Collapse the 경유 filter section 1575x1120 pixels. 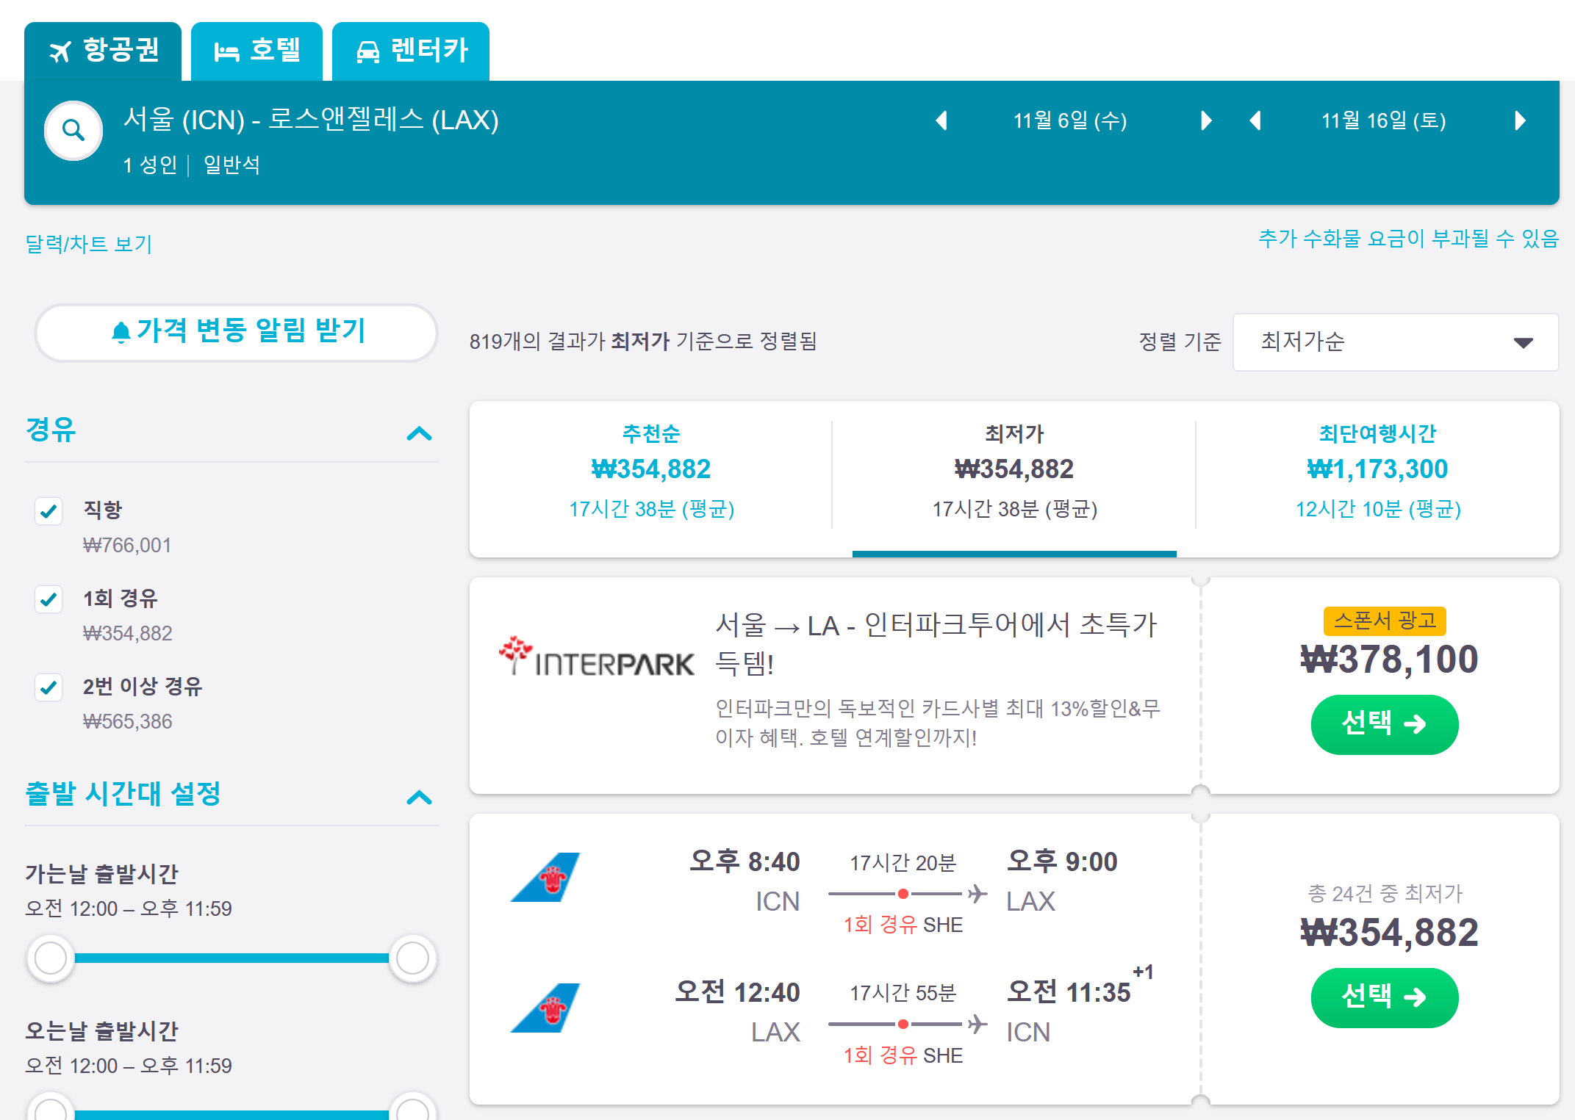point(419,433)
